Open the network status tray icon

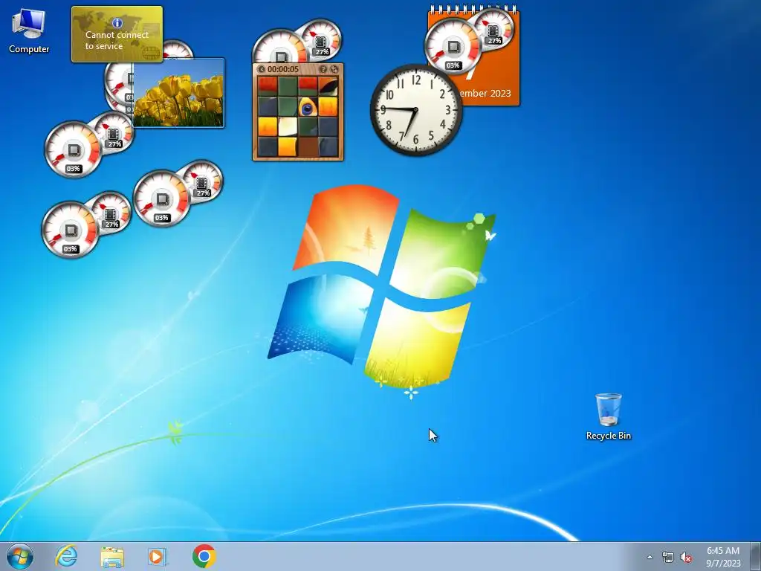click(x=668, y=557)
